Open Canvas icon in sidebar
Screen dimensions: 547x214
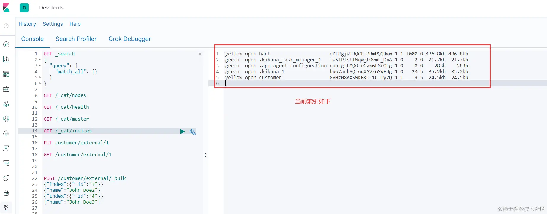[x=6, y=89]
